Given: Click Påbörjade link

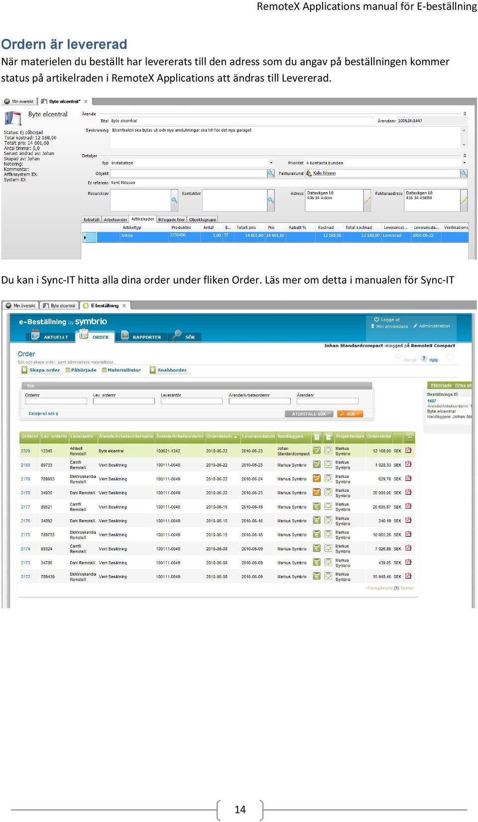Looking at the screenshot, I should click(x=81, y=370).
